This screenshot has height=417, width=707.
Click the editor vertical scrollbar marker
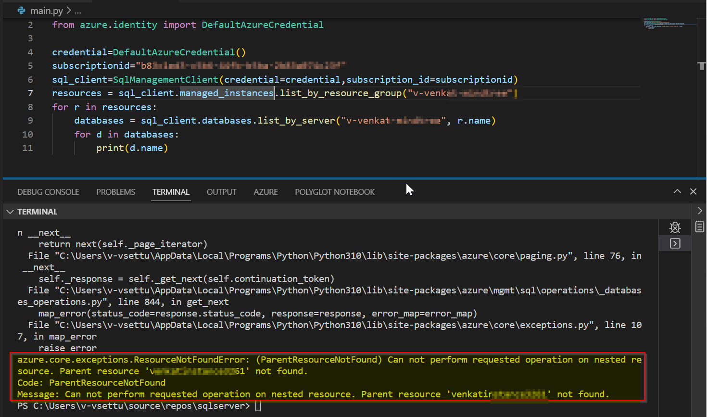click(x=702, y=66)
